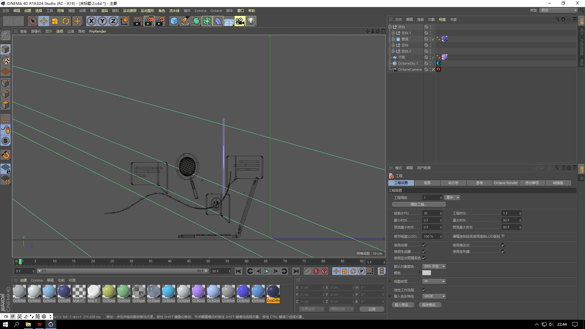The width and height of the screenshot is (585, 329).
Task: Click the 载入预设 button
Action: click(403, 305)
